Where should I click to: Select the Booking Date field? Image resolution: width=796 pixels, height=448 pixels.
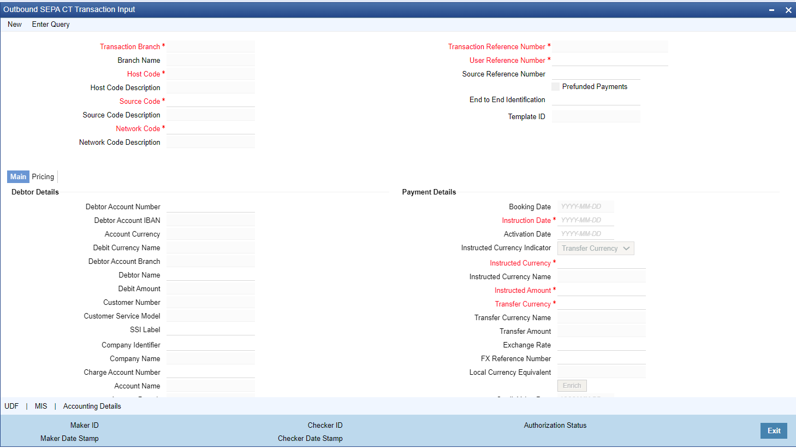(x=586, y=207)
